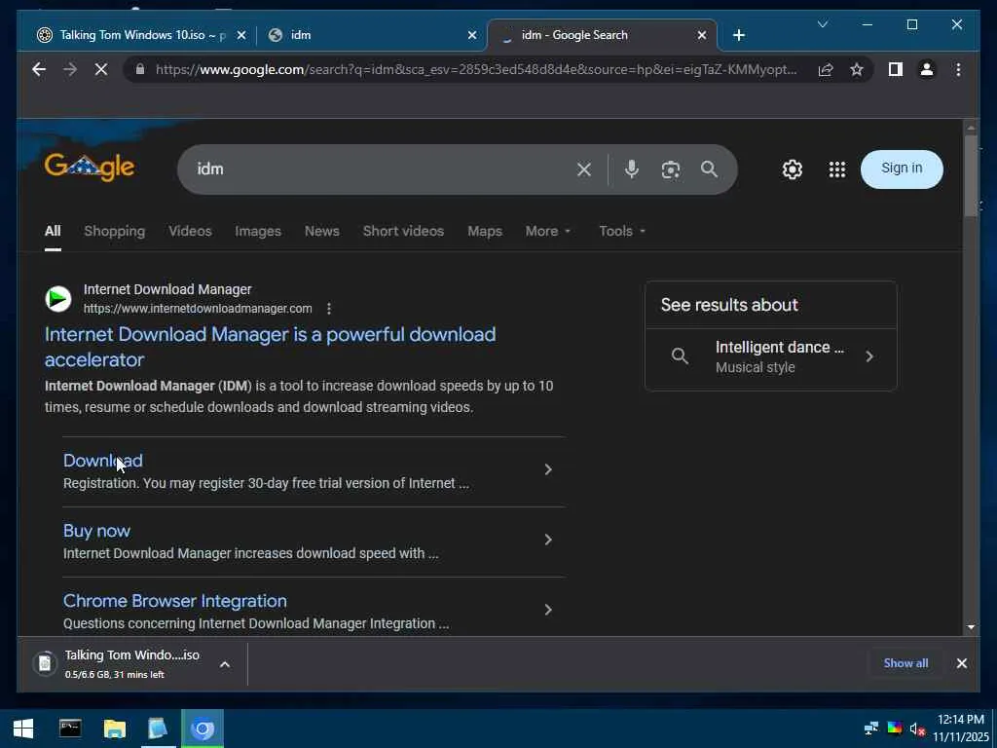
Task: Switch to Videos results
Action: pyautogui.click(x=190, y=231)
